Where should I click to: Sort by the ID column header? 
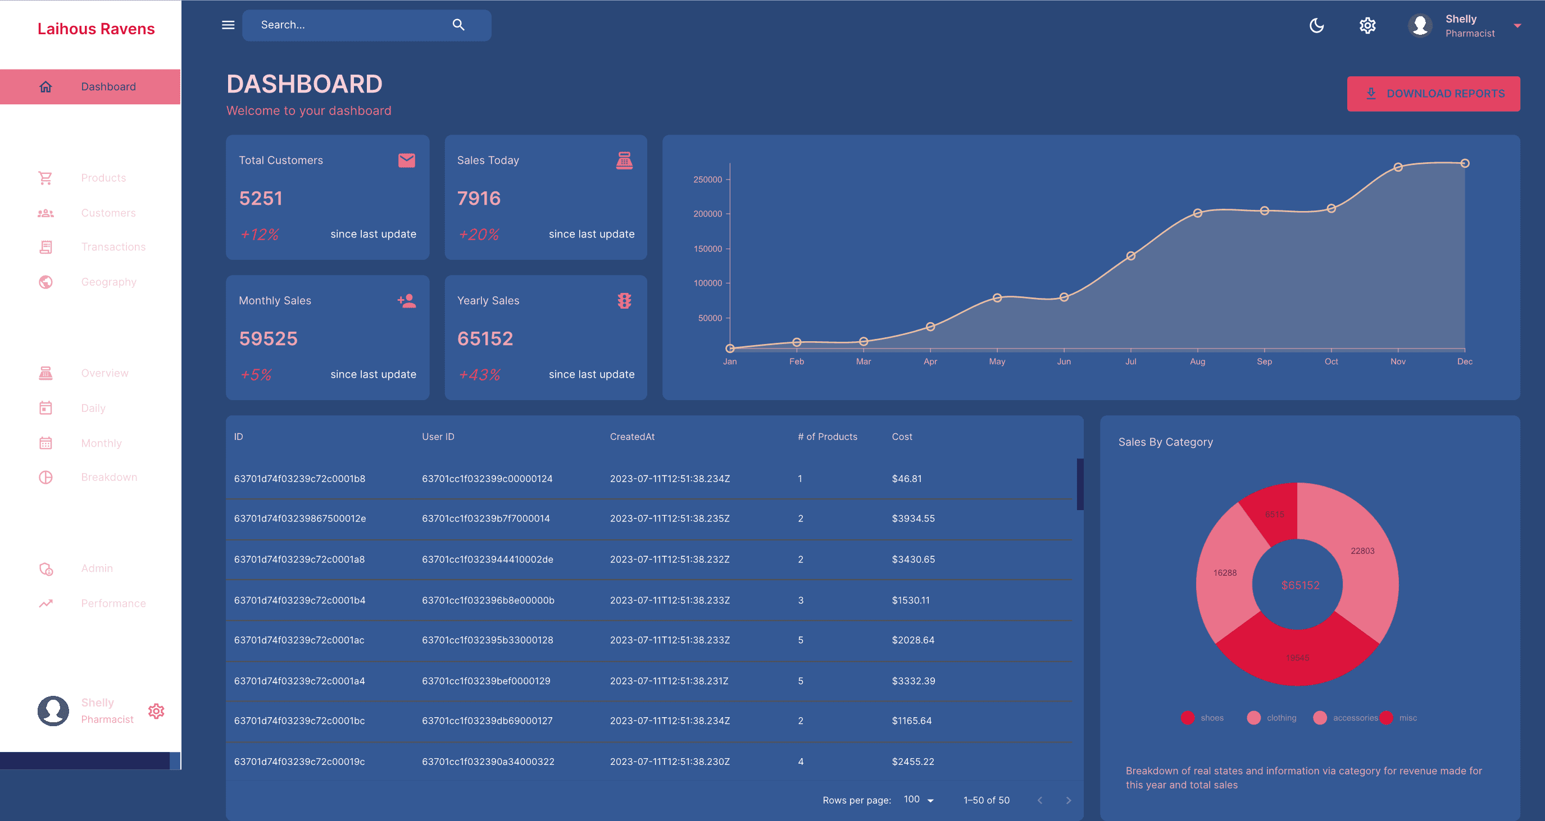tap(239, 437)
